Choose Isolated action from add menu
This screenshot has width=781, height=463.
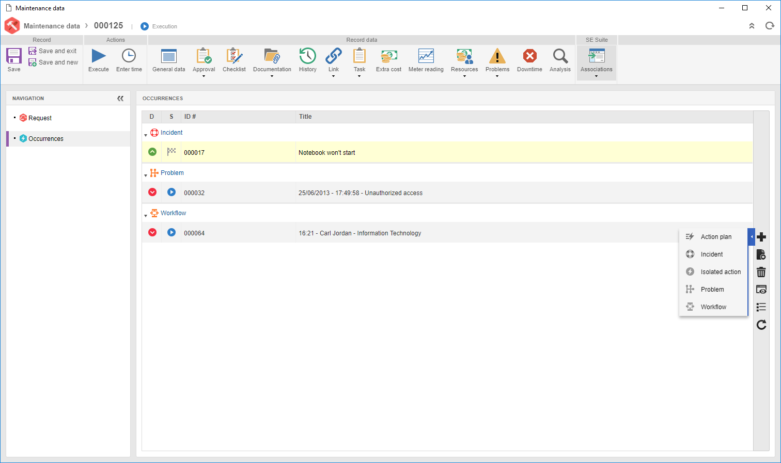(713, 272)
